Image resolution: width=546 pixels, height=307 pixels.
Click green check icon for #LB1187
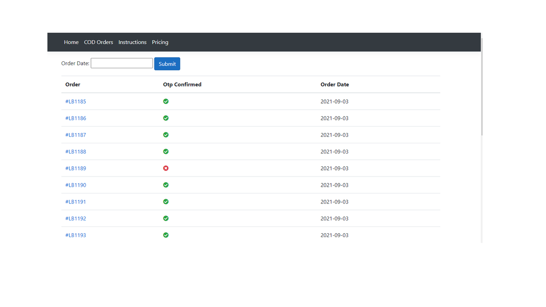(166, 135)
